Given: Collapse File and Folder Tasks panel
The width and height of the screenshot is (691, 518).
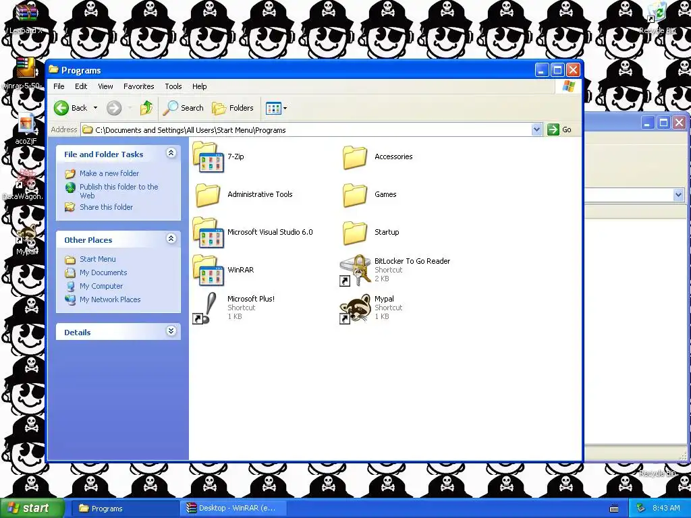Looking at the screenshot, I should coord(171,153).
